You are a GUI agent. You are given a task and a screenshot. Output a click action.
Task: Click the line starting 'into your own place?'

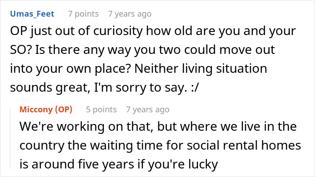pos(139,69)
